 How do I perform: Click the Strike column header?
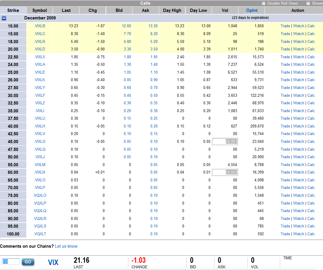(x=13, y=10)
